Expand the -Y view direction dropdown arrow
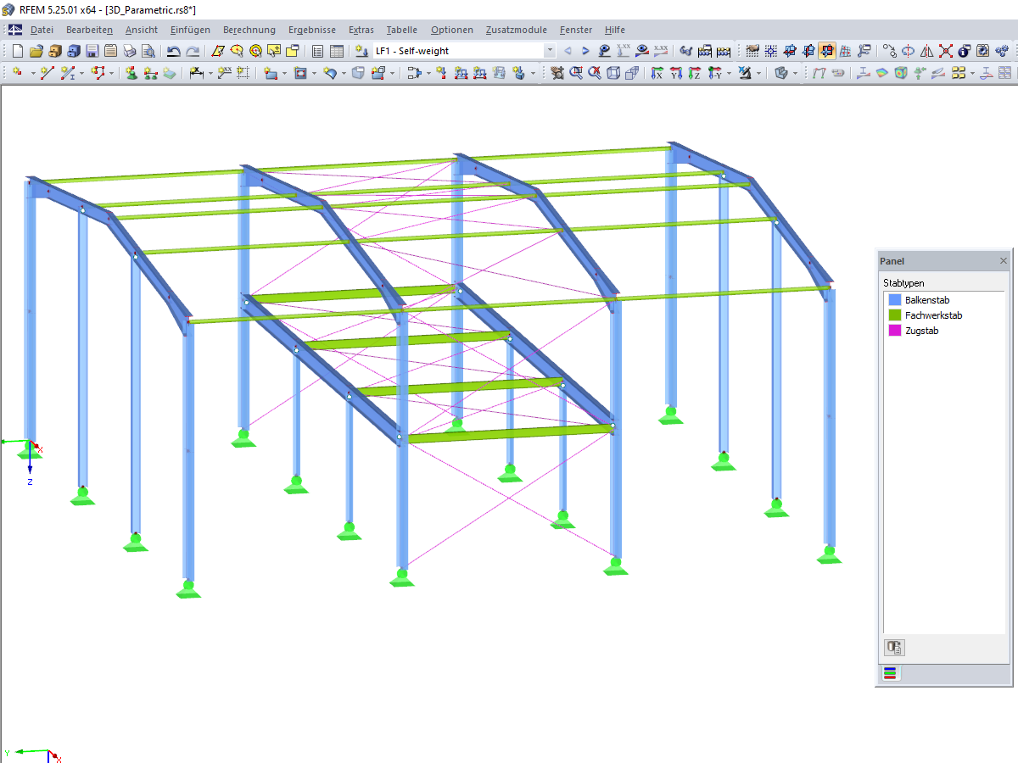The width and height of the screenshot is (1018, 763). [728, 73]
